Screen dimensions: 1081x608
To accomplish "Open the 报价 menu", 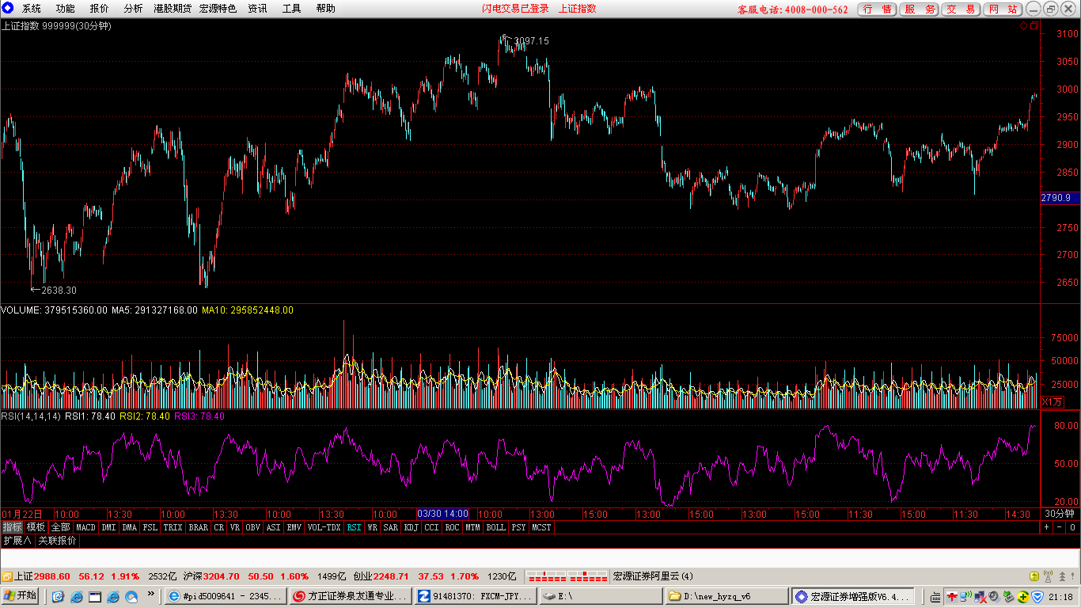I will [100, 9].
